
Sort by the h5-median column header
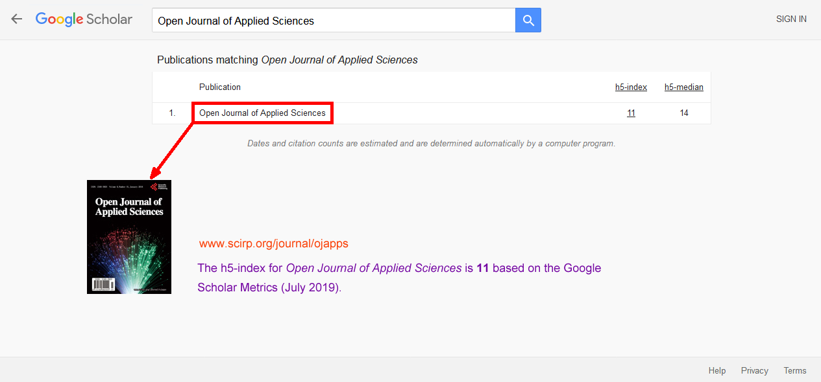[683, 87]
